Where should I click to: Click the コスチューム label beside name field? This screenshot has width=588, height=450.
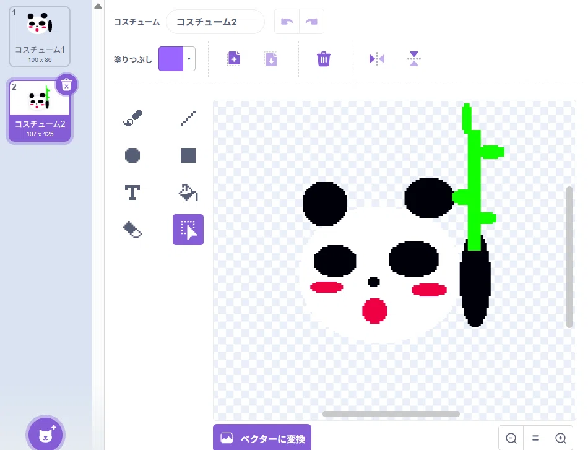[x=137, y=22]
